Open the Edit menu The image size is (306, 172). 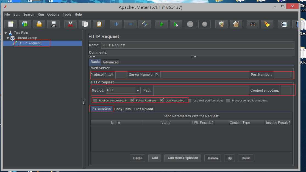point(16,14)
